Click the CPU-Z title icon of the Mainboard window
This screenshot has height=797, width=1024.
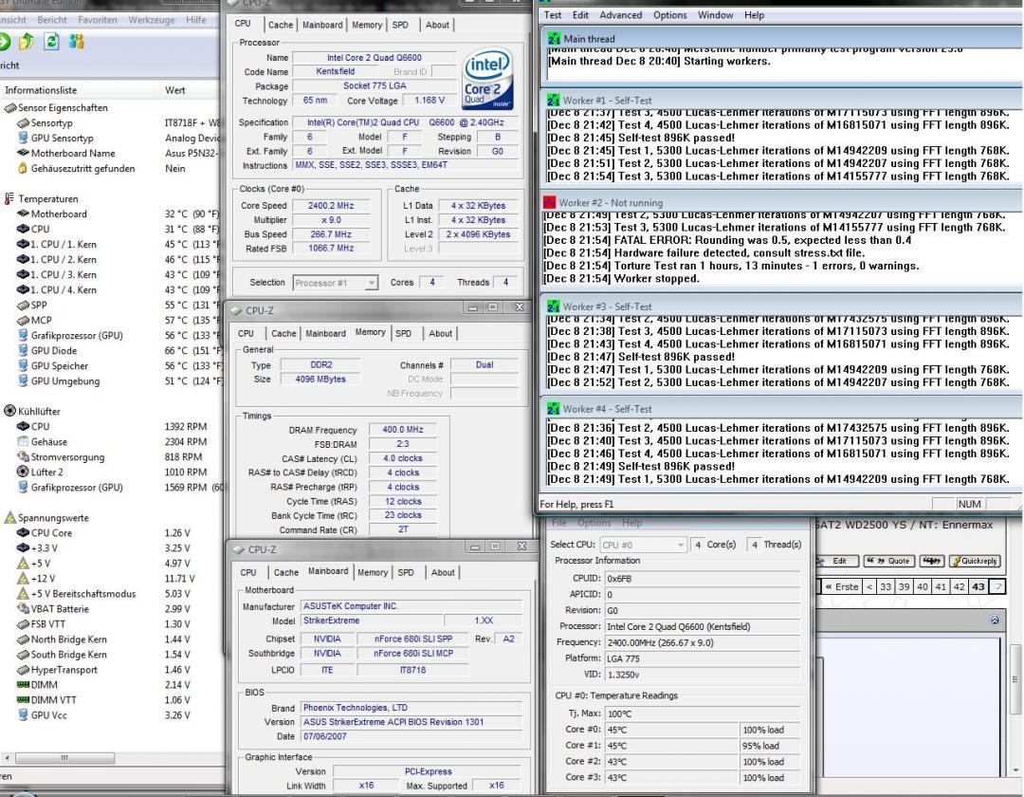(x=238, y=550)
